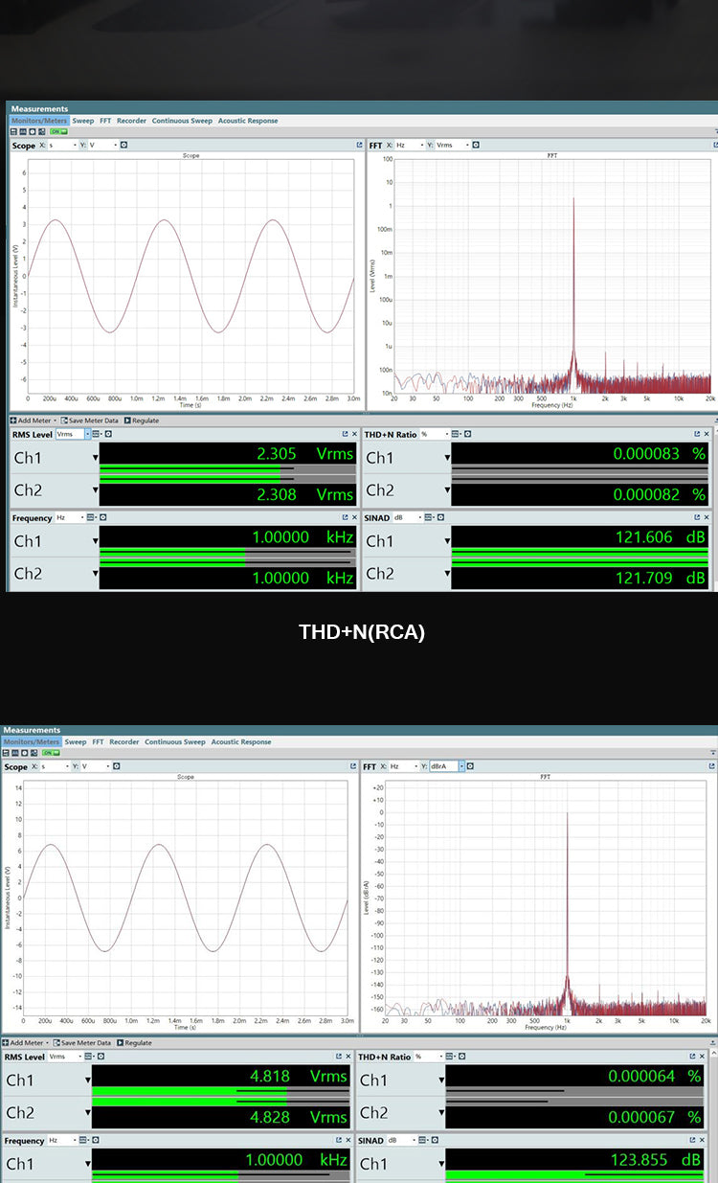Click Regulate above the 4.818 Vrms meter
The width and height of the screenshot is (718, 1183).
(x=137, y=1042)
